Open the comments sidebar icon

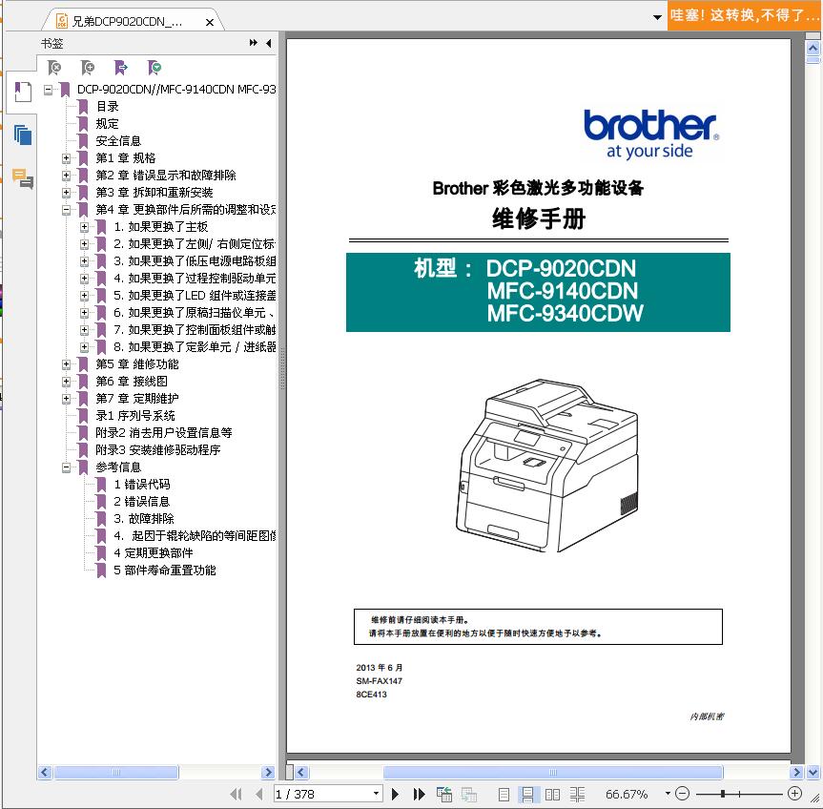click(x=23, y=178)
